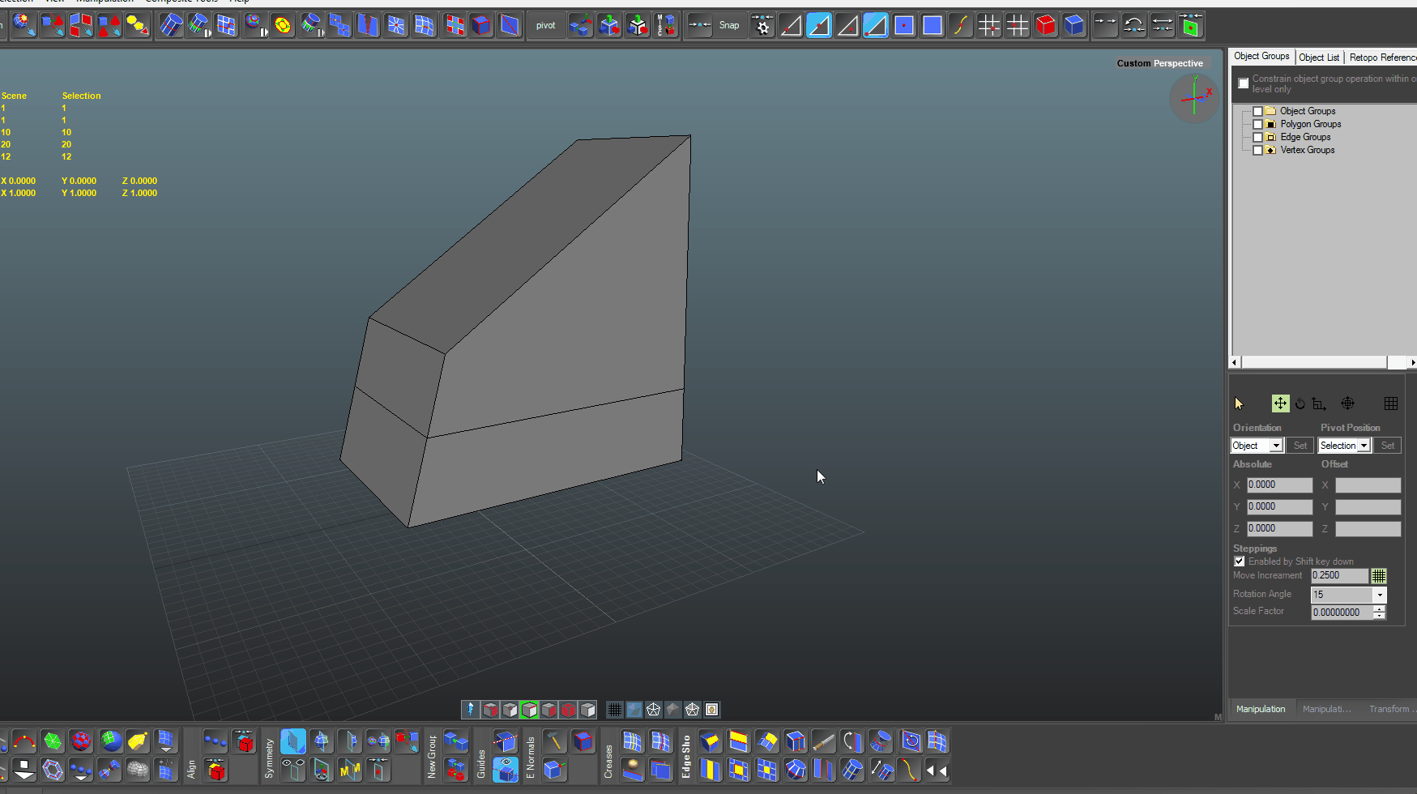This screenshot has height=794, width=1417.
Task: Click the Snap toolbar button
Action: click(728, 26)
